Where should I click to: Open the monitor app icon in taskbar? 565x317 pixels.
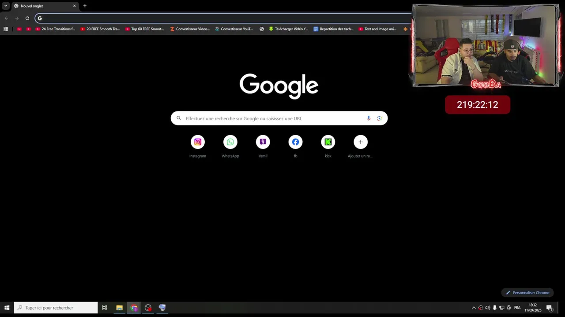click(x=162, y=308)
